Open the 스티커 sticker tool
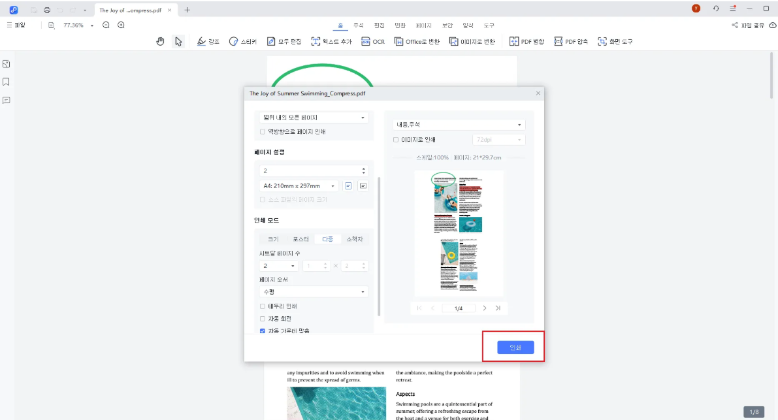Viewport: 778px width, 420px height. 242,42
